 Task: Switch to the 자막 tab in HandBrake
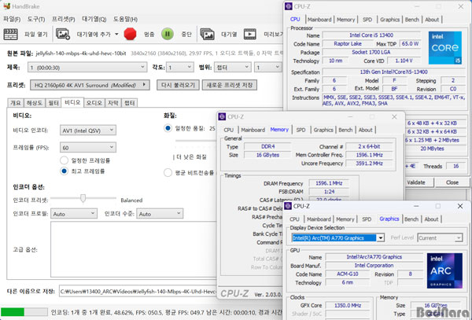coord(113,103)
